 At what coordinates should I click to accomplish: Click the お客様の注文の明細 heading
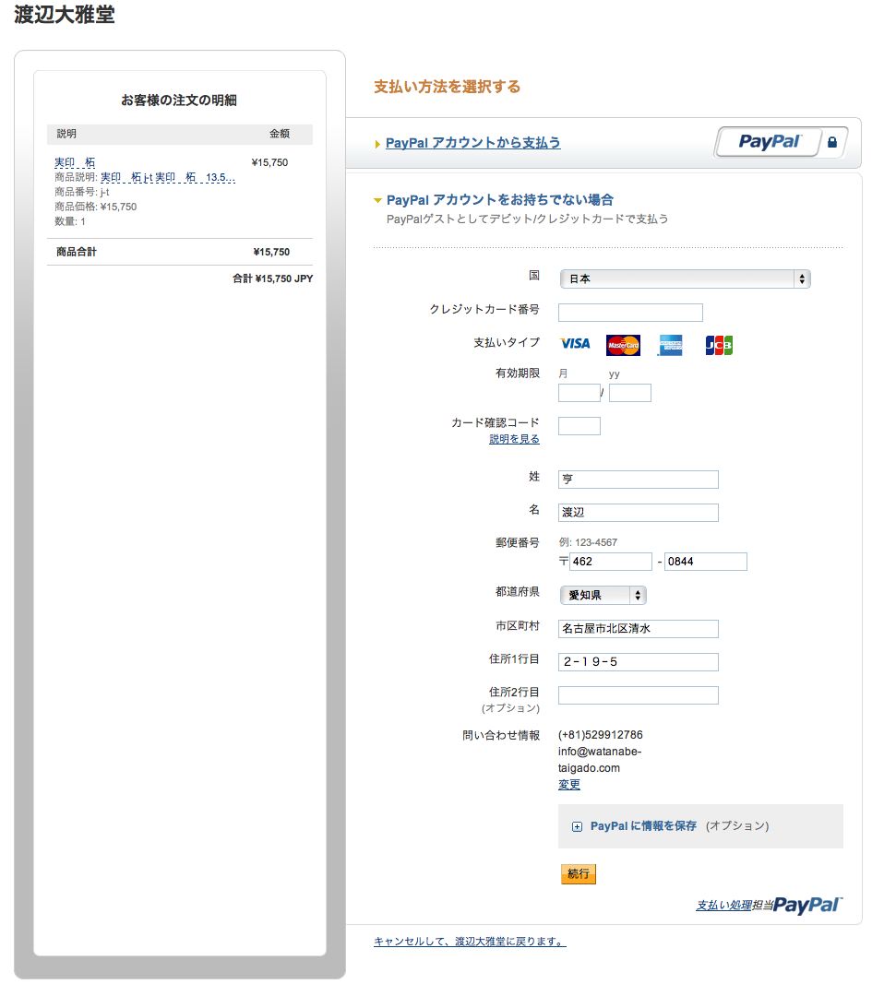179,101
